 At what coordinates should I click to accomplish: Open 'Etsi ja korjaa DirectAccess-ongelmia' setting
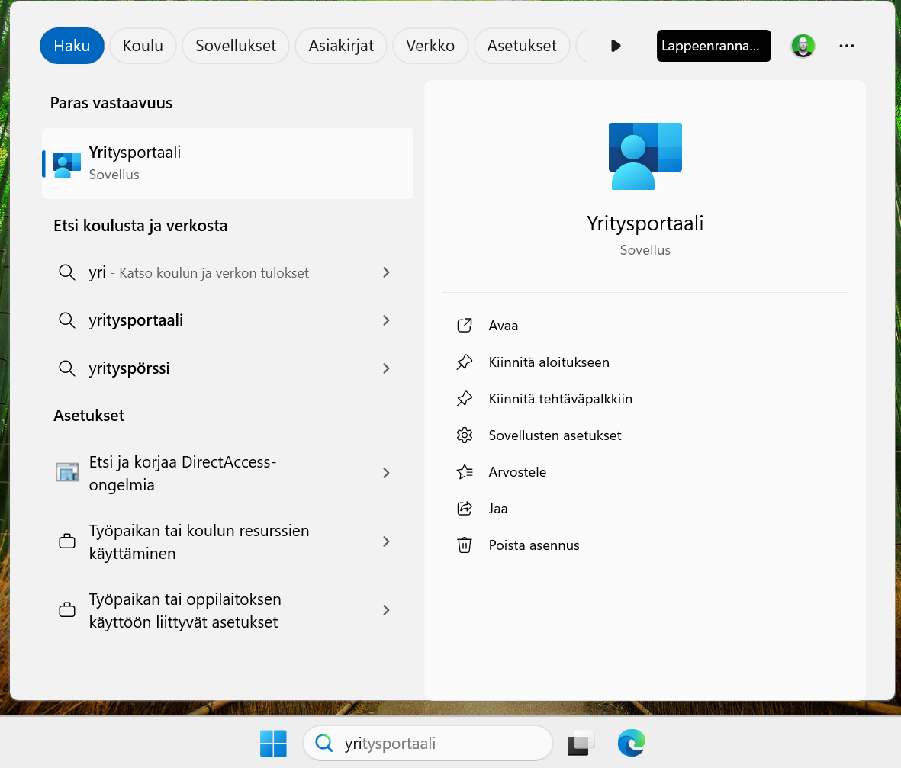click(x=227, y=473)
